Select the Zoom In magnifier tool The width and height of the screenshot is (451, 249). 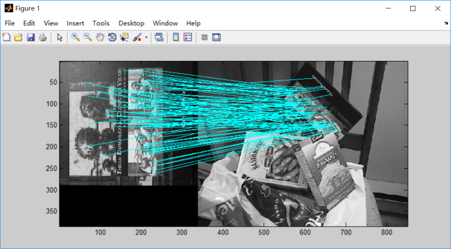75,37
